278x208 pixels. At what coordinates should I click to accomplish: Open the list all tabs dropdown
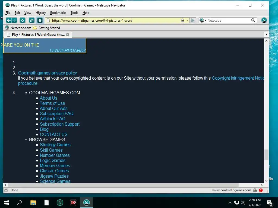tap(266, 34)
